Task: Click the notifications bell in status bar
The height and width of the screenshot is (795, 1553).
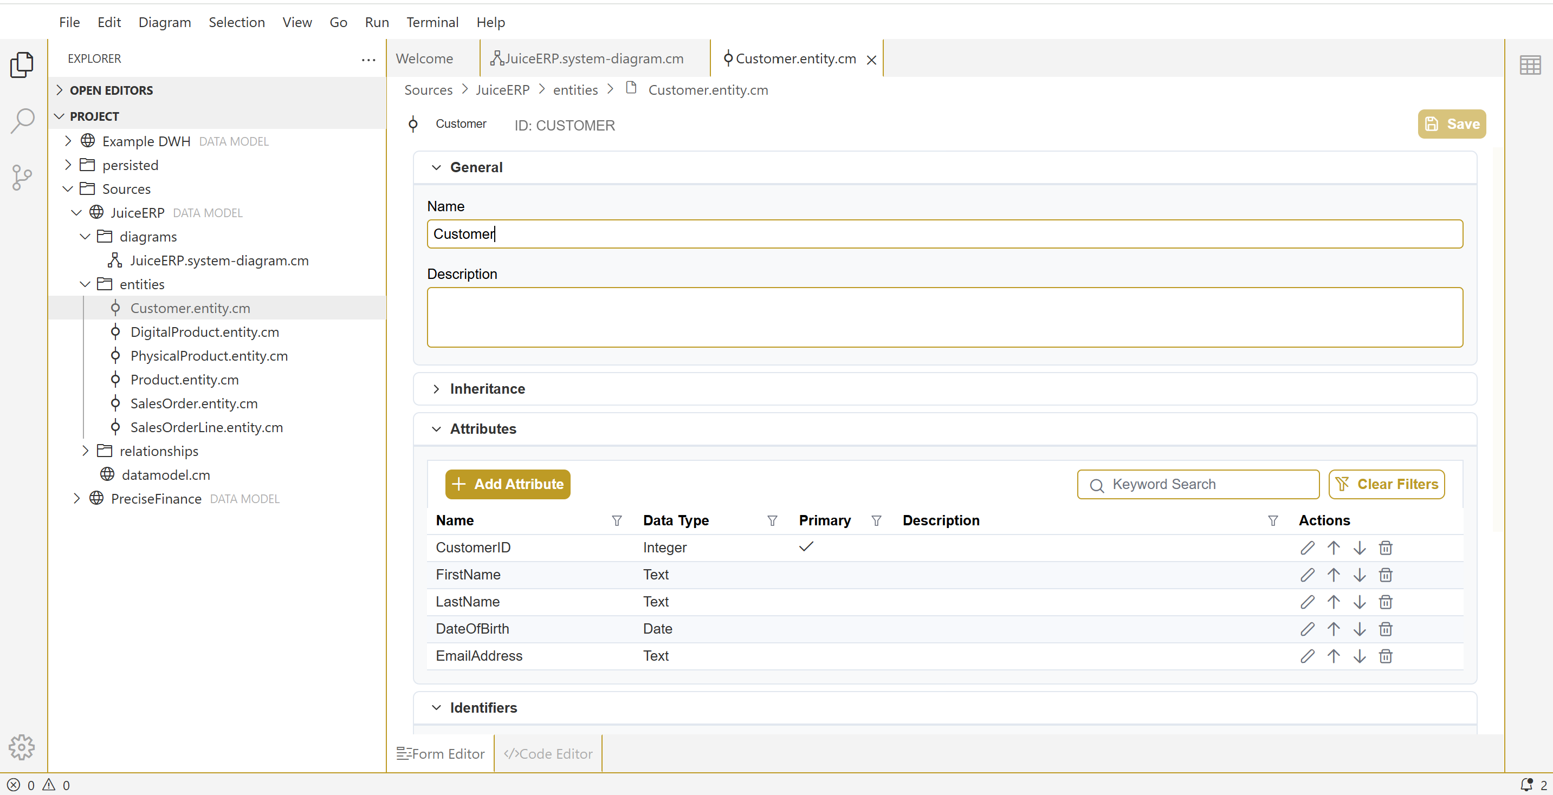Action: tap(1526, 785)
